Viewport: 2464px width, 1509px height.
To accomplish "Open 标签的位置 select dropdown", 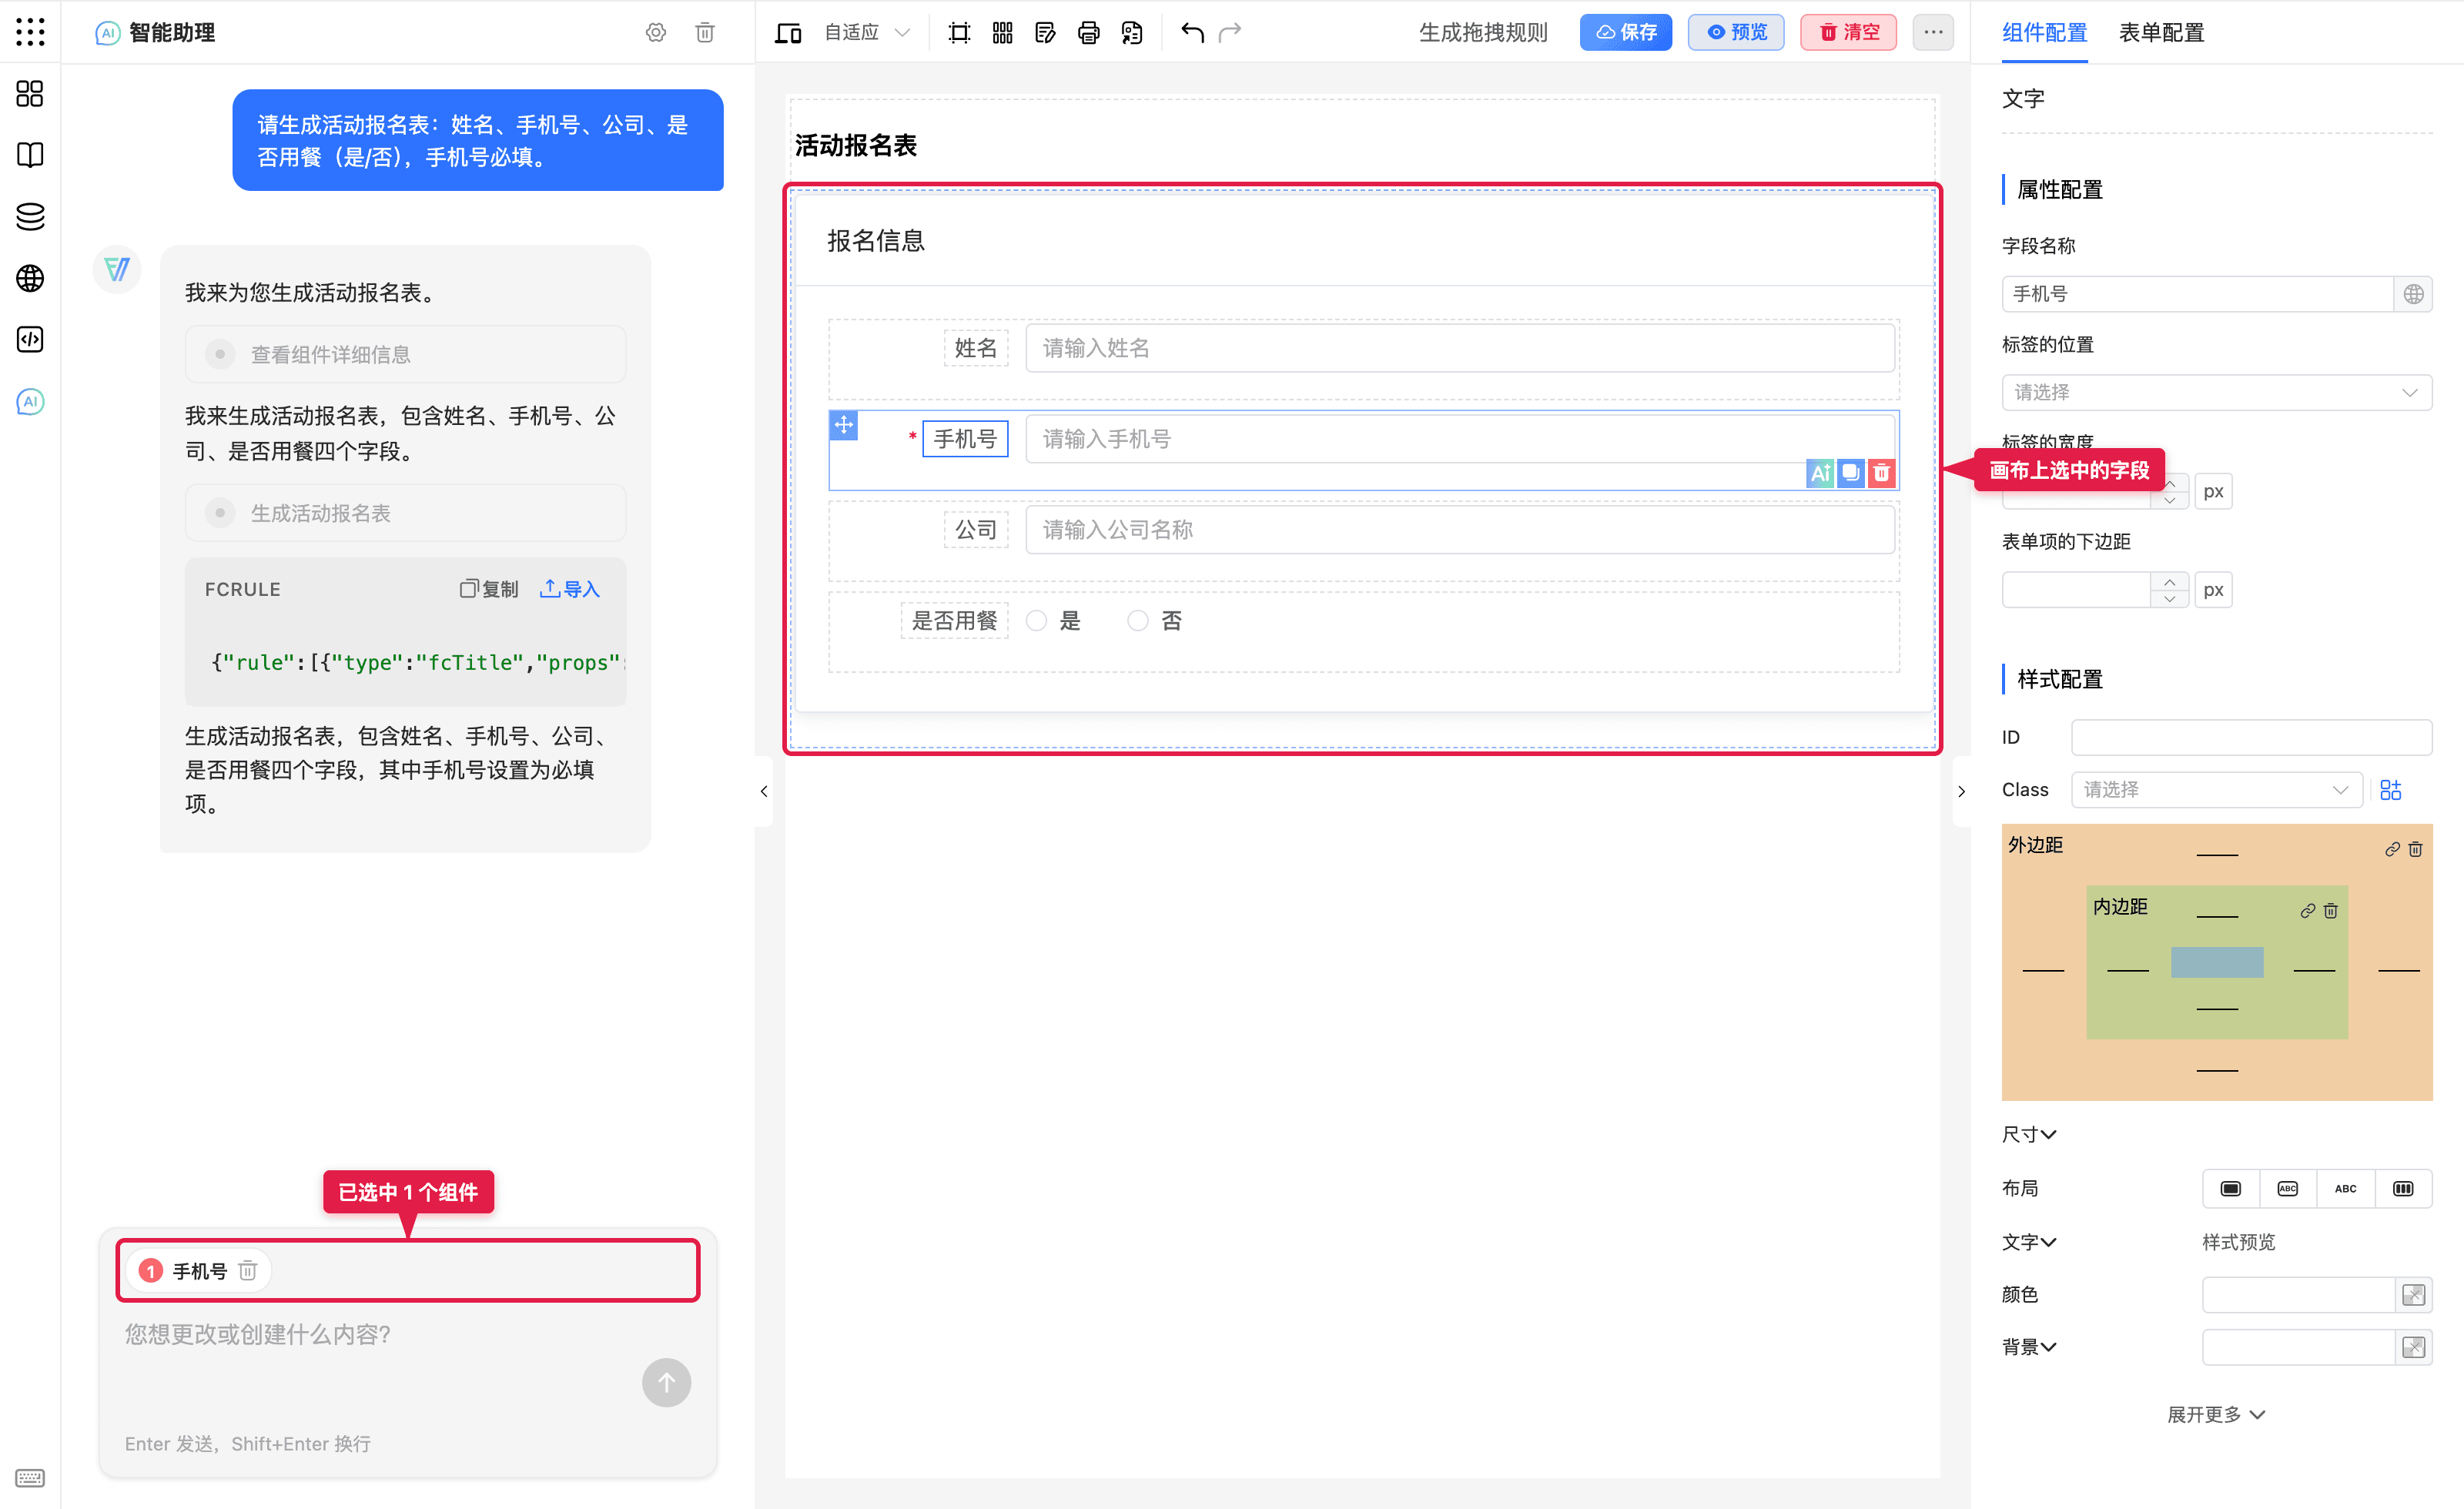I will pos(2217,392).
